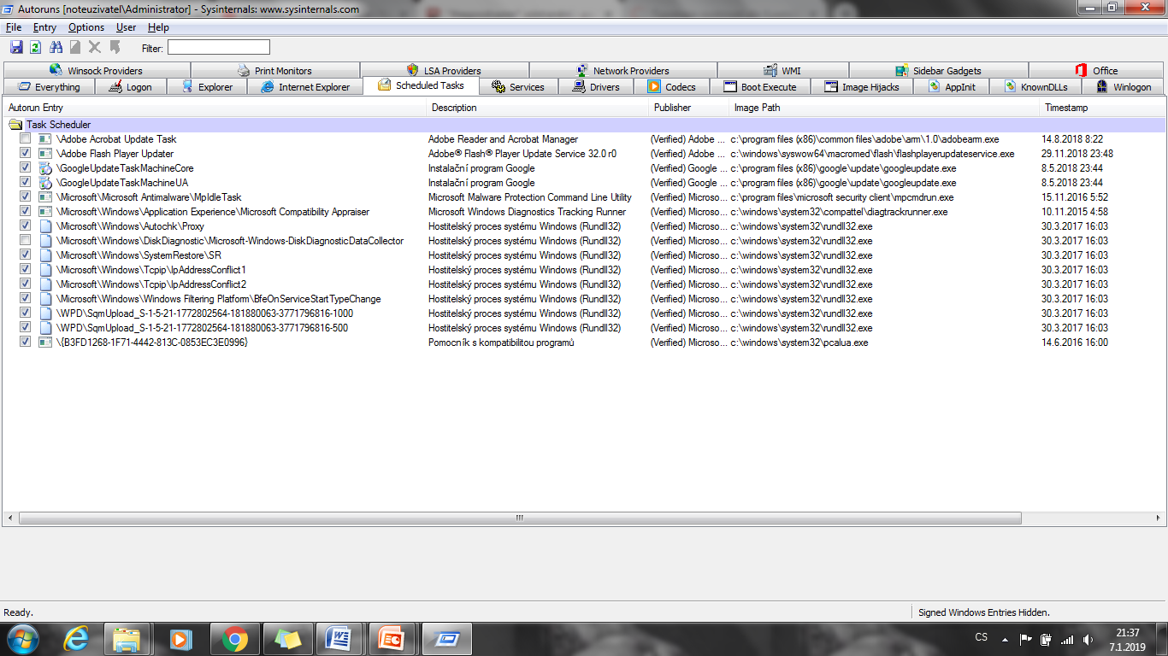1168x656 pixels.
Task: Open the User menu
Action: click(127, 27)
